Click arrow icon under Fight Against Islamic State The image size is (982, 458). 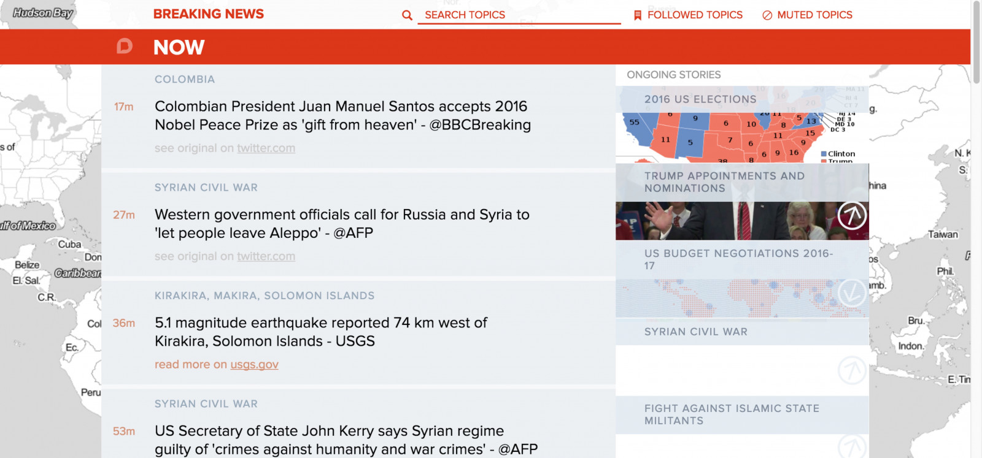pyautogui.click(x=852, y=446)
